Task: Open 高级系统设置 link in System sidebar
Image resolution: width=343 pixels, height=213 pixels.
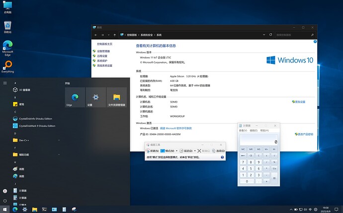Action: [104, 65]
